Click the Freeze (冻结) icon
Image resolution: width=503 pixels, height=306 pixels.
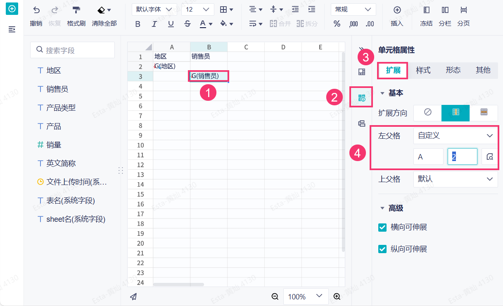pyautogui.click(x=427, y=10)
